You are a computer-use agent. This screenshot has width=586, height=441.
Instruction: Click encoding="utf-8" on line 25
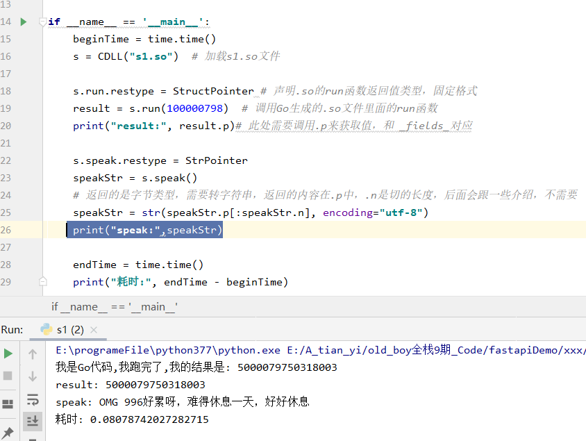click(373, 213)
